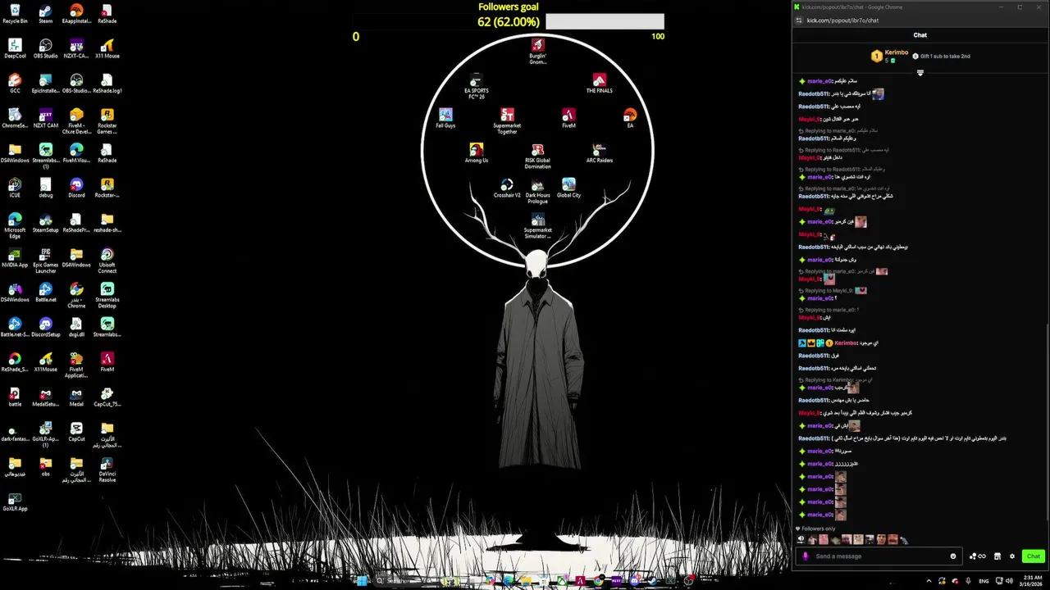
Task: Open the GoXLR App desktop icon
Action: pos(15,501)
